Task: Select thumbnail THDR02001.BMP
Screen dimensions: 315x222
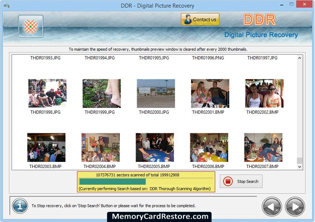Action: (210, 93)
